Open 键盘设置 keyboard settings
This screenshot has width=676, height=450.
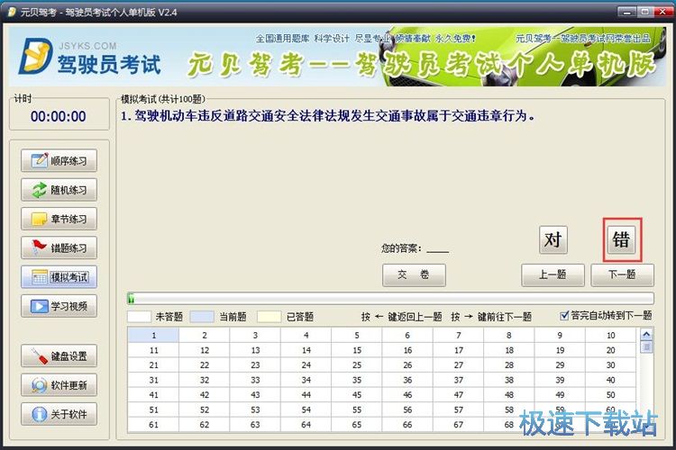click(x=59, y=356)
